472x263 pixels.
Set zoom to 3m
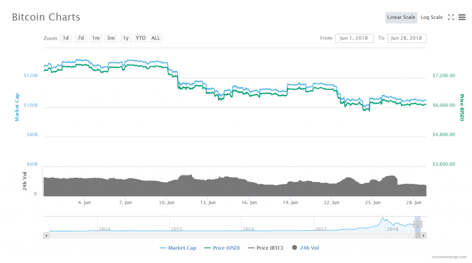coord(111,38)
